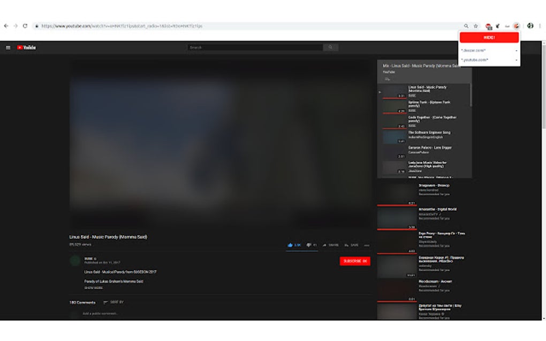
Task: Play Code Together parody in Mix list
Action: (425, 121)
